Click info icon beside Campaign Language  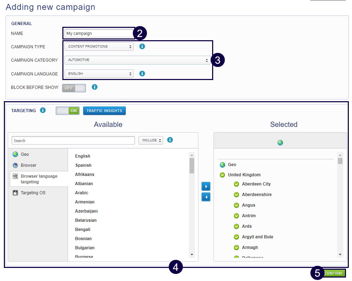pos(142,74)
